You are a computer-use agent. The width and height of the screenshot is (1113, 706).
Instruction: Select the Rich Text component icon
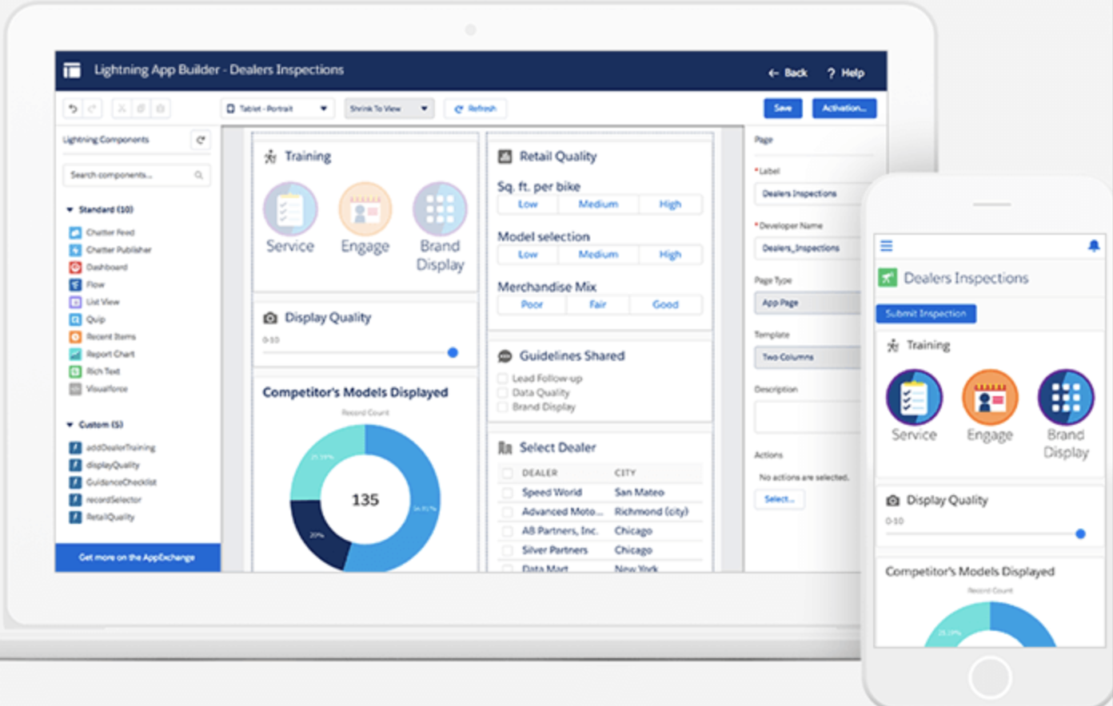point(75,371)
